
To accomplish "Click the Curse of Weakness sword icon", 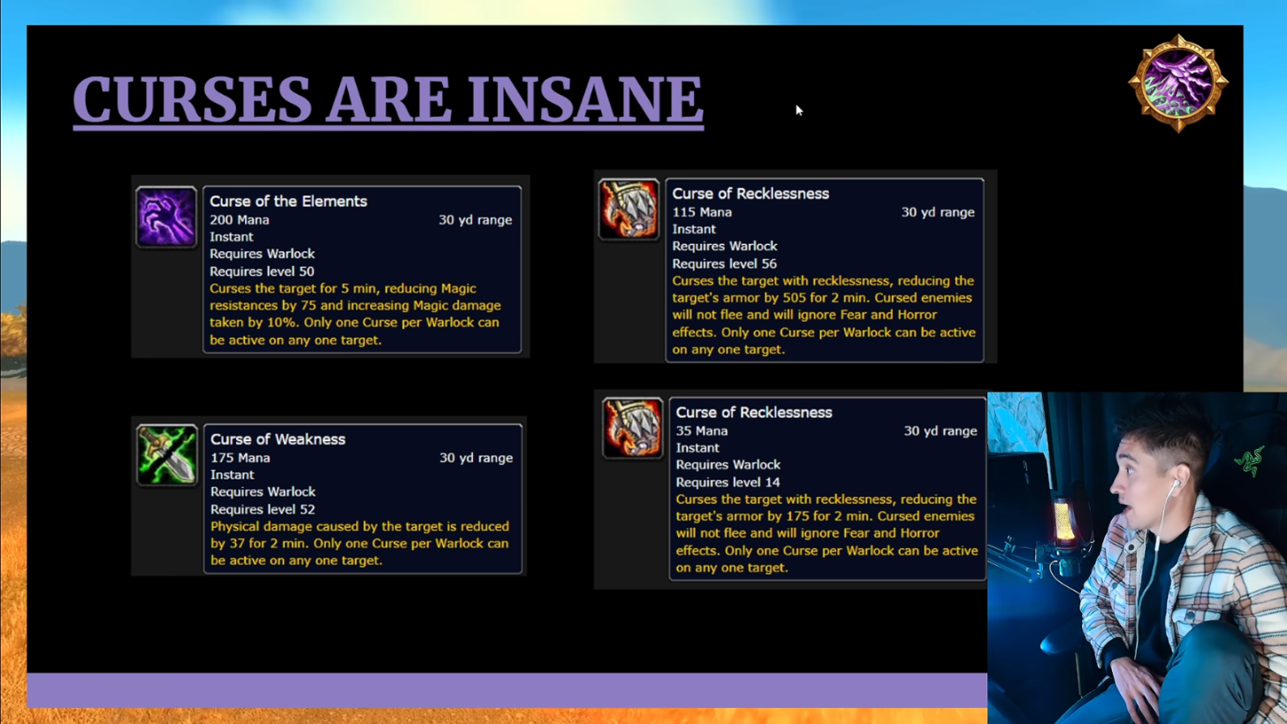I will 166,455.
